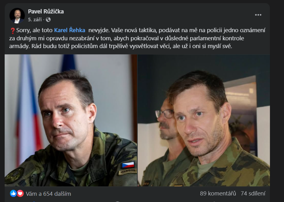
Task: Click the RANGER tab on the uniform
Action: 128,171
